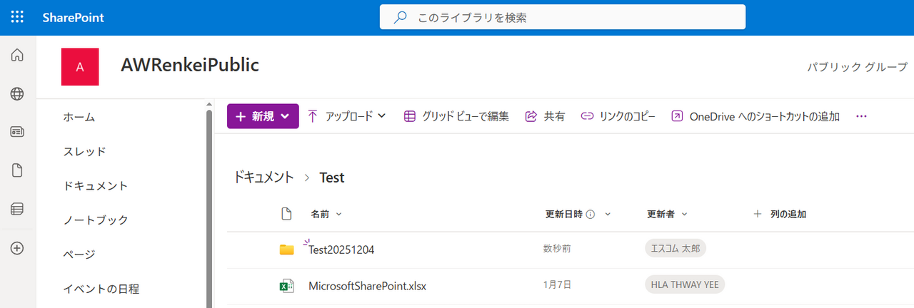This screenshot has height=308, width=914.
Task: Select ノートブック in the site navigation
Action: click(x=96, y=220)
